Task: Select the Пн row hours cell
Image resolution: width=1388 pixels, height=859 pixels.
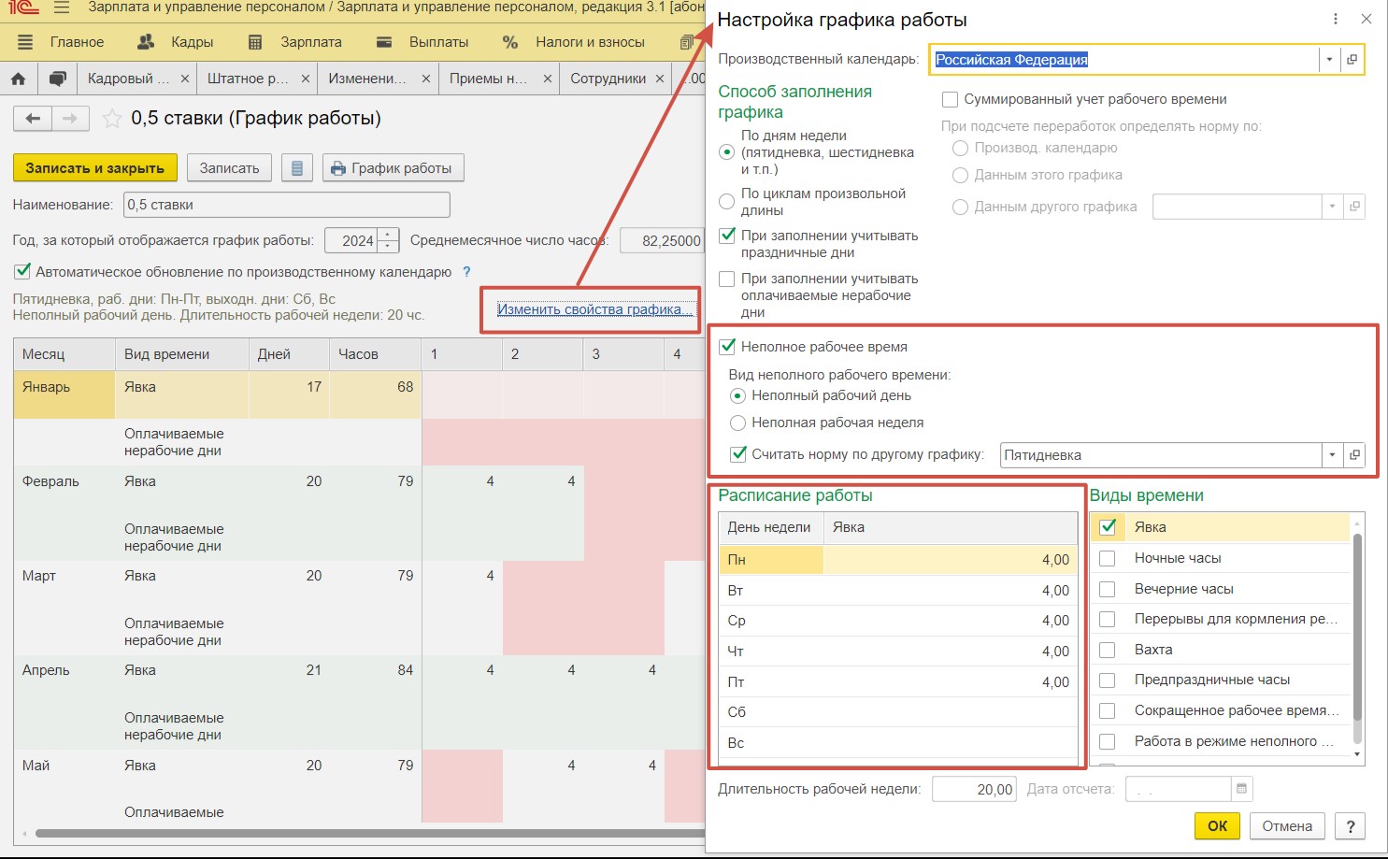Action: 950,560
